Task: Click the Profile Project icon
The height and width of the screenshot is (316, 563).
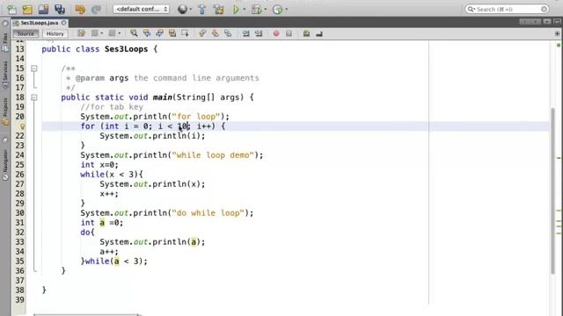Action: pyautogui.click(x=278, y=9)
